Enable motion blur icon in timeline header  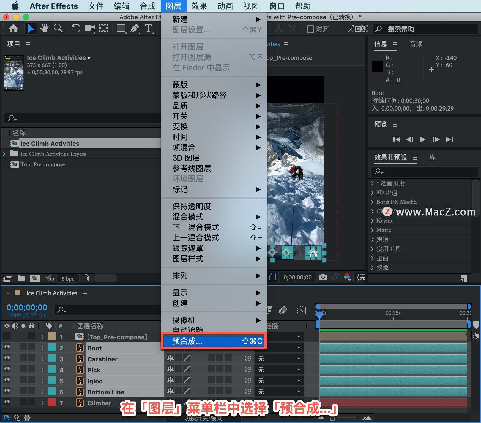[283, 311]
